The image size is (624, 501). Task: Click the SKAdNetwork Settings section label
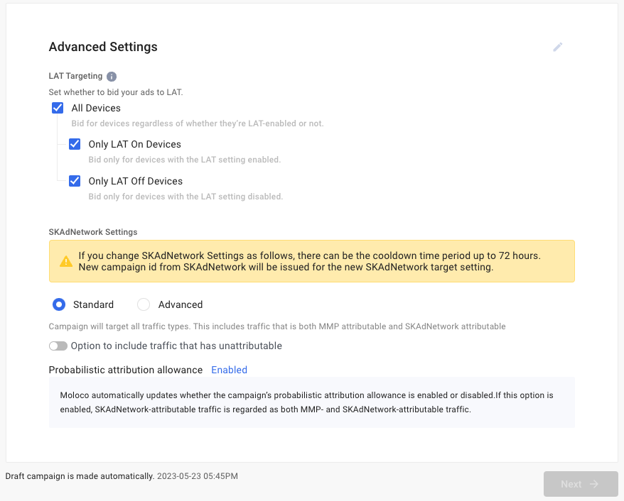pos(93,232)
